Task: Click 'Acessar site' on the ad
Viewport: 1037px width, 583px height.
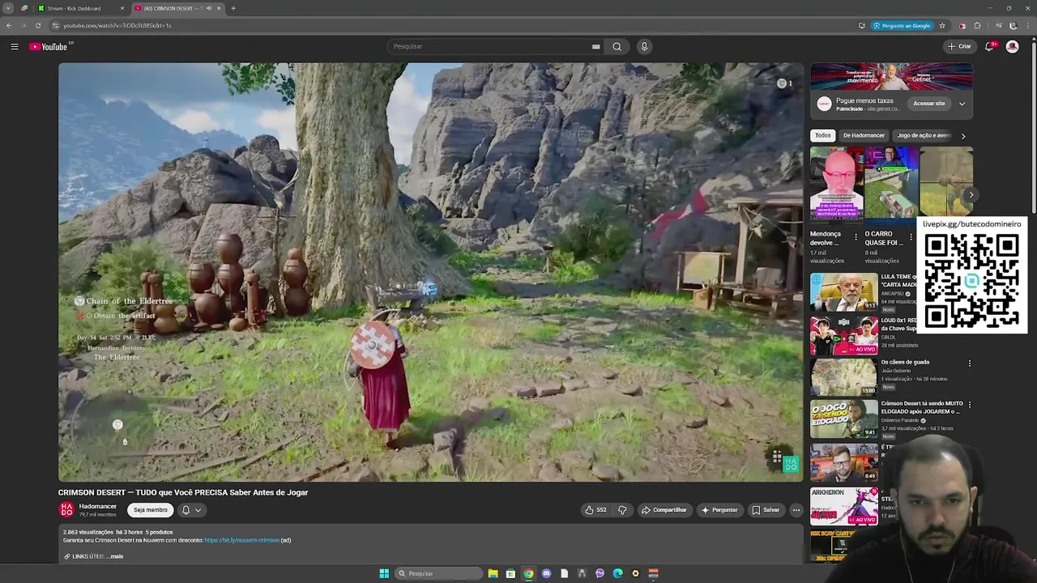Action: 929,104
